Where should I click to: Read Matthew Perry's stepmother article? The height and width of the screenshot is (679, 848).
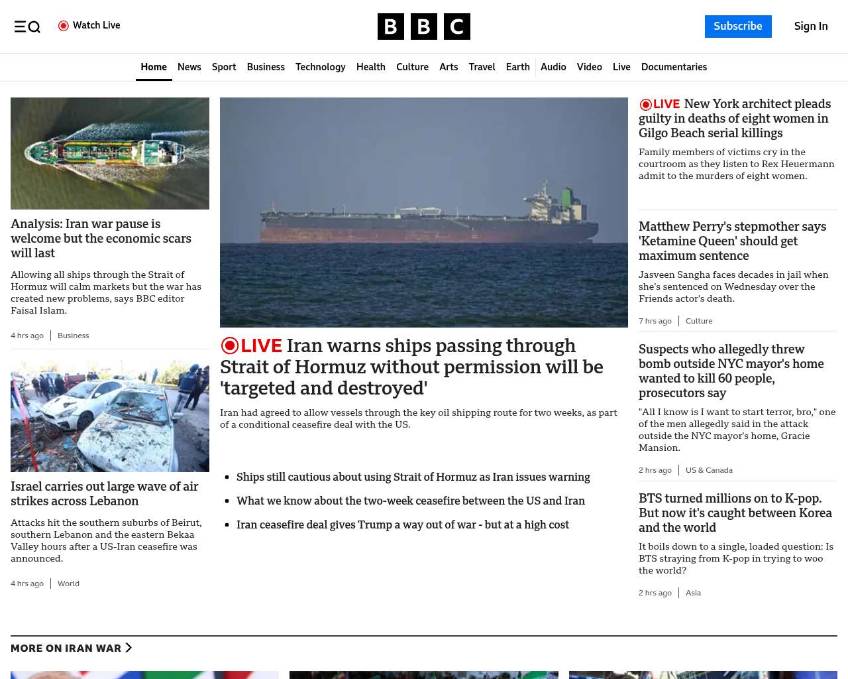pyautogui.click(x=732, y=241)
